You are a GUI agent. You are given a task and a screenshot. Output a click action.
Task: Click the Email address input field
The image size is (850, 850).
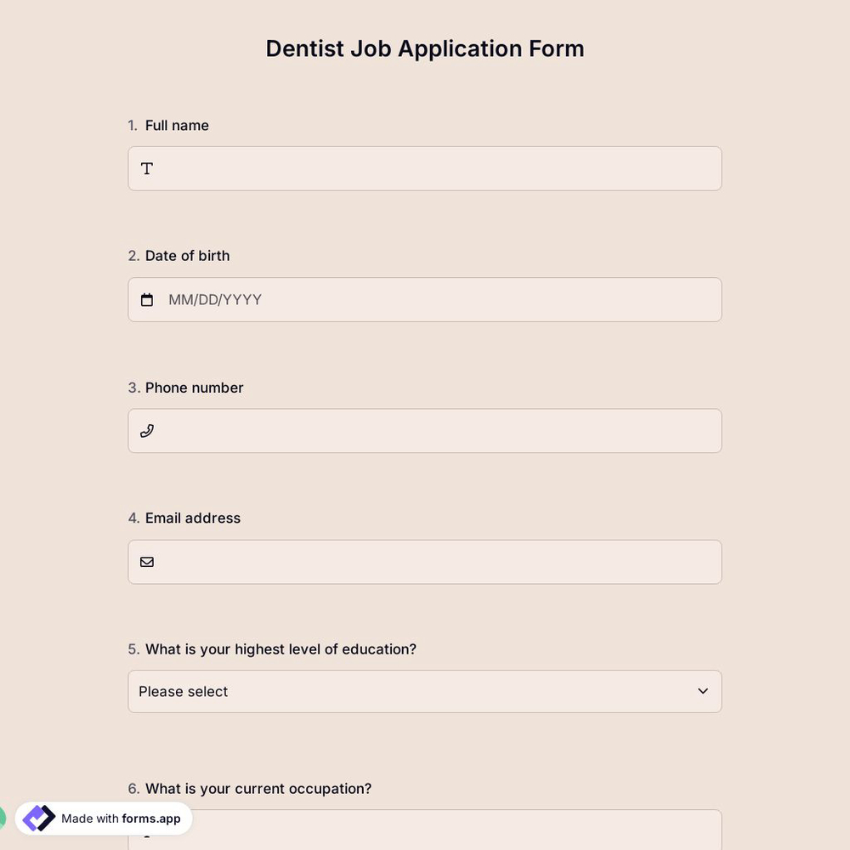tap(425, 562)
